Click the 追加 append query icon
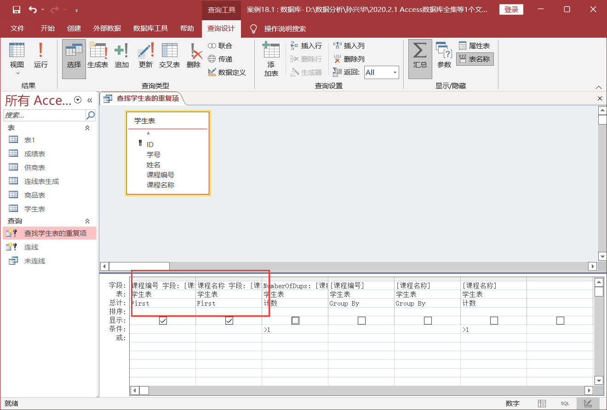The image size is (607, 410). pos(121,56)
